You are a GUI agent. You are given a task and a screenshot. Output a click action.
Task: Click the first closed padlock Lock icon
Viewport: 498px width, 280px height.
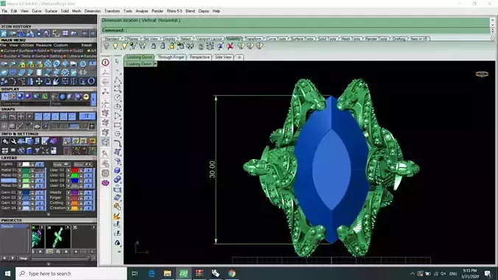(153, 46)
